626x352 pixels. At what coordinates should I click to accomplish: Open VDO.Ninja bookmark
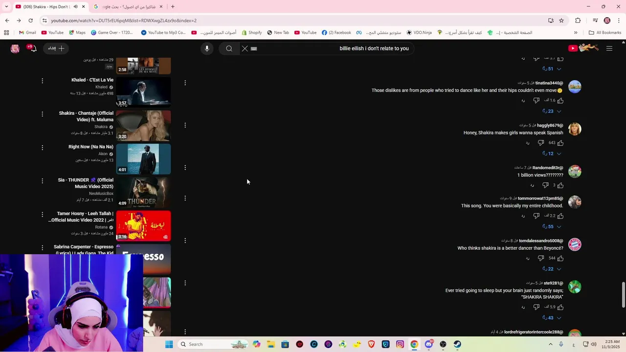419,33
